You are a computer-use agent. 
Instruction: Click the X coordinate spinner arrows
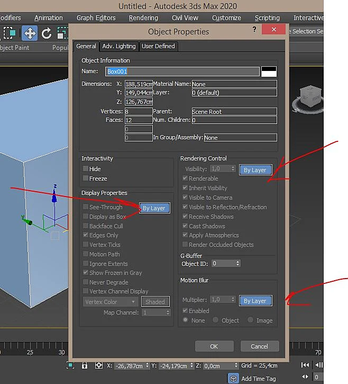[x=147, y=365]
